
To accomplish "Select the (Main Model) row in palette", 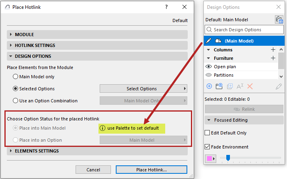I will pyautogui.click(x=244, y=41).
